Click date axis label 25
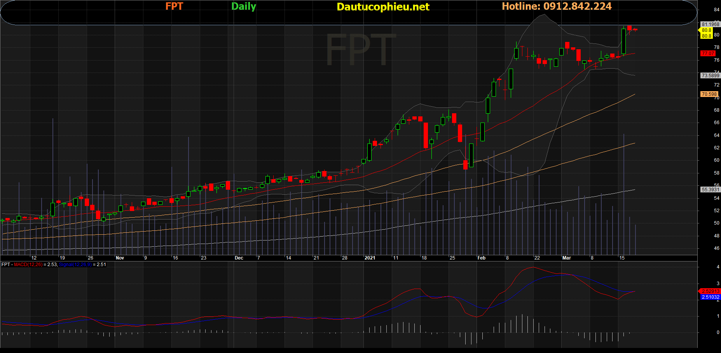Screen dimensions: 721x353 (x=452, y=258)
